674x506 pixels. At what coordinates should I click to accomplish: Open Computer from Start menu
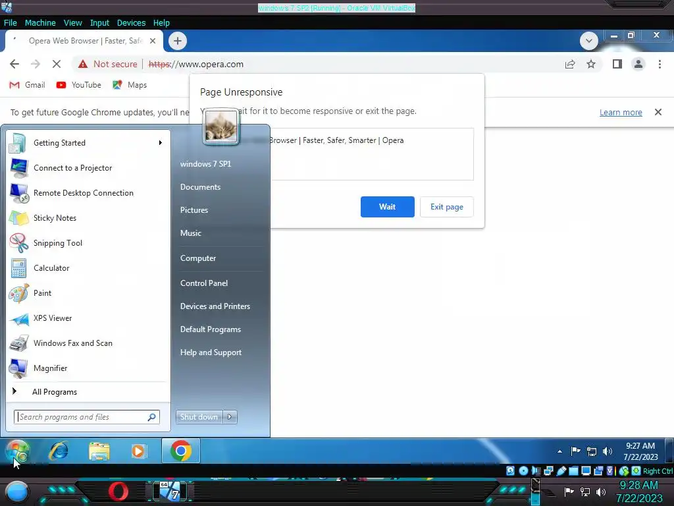click(x=197, y=258)
